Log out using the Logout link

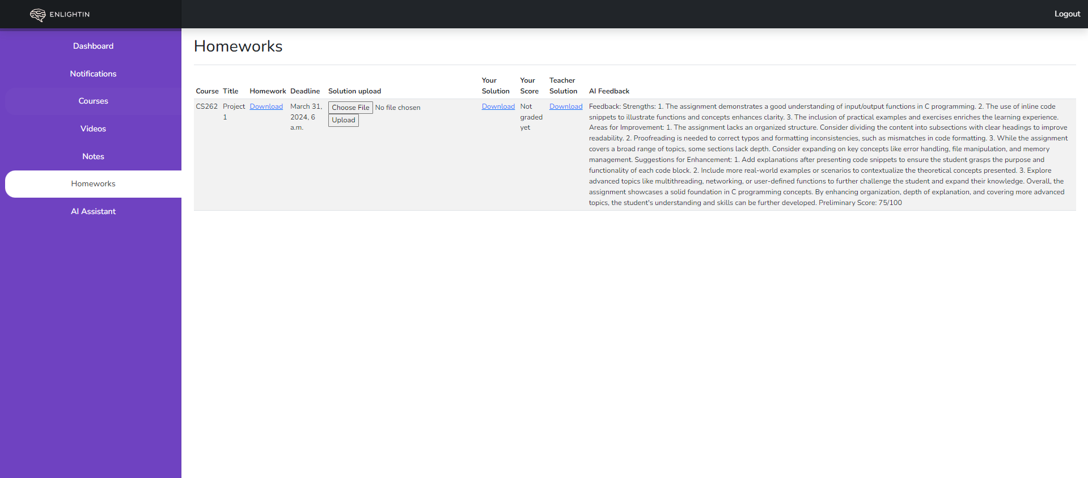(1067, 14)
